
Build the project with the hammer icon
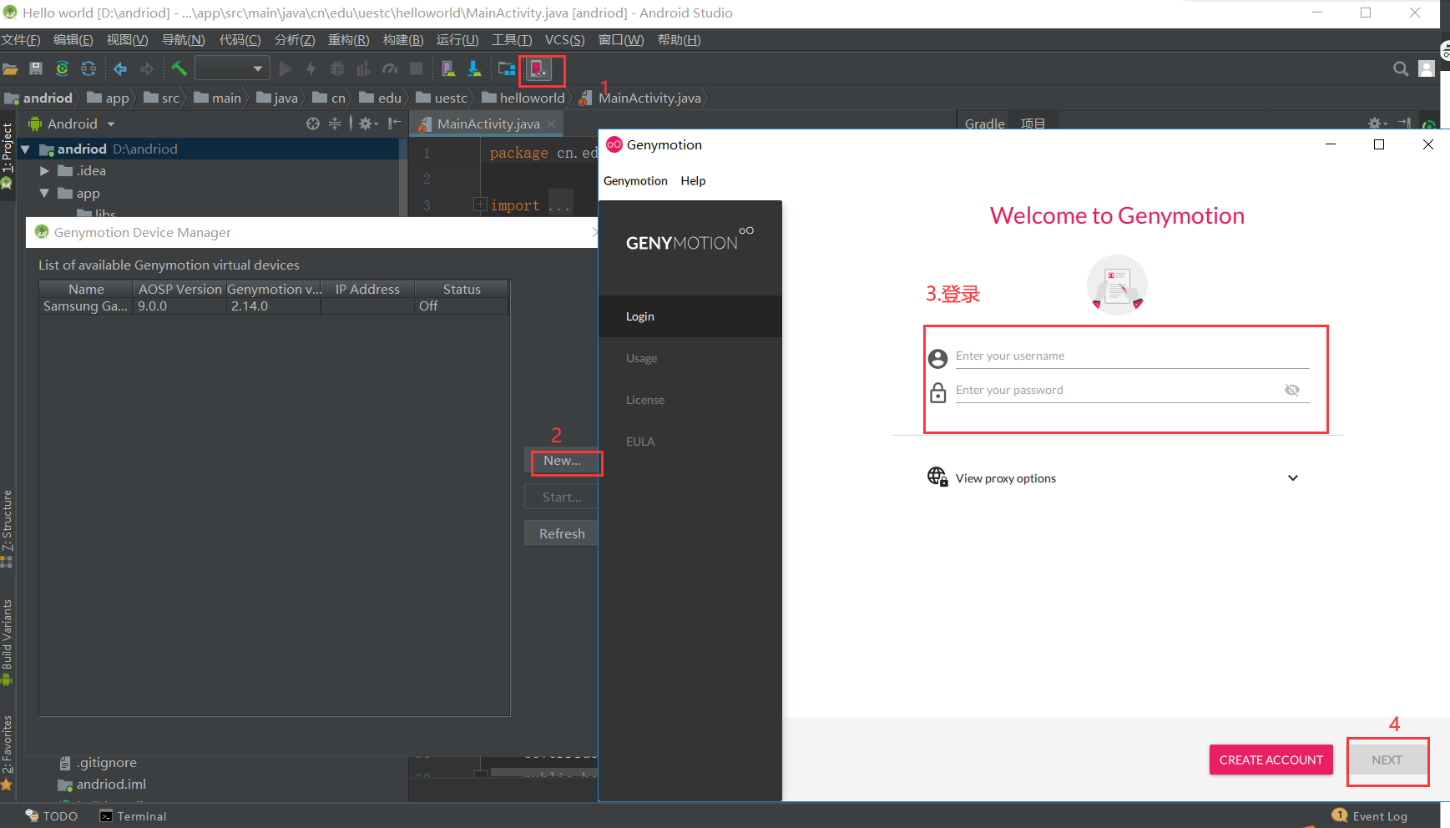click(179, 69)
